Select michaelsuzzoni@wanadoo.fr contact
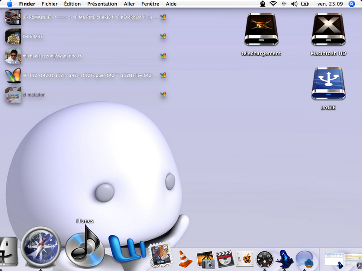This screenshot has height=271, width=362. point(52,56)
